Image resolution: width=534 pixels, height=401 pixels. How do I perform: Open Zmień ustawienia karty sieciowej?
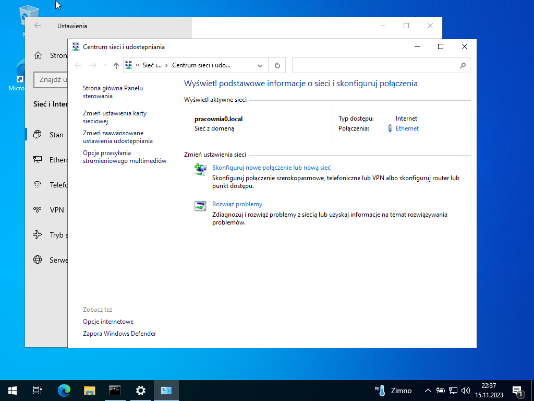tap(114, 117)
